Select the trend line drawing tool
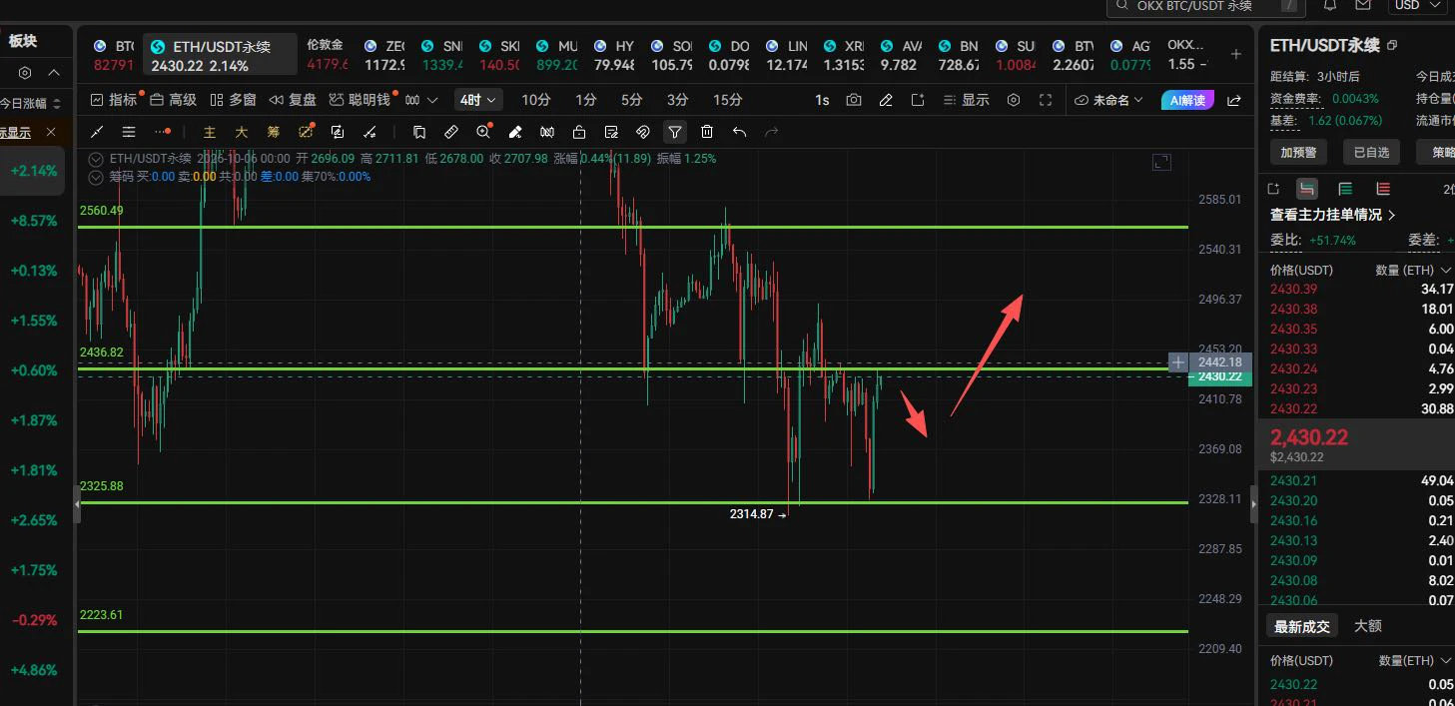 click(x=97, y=132)
